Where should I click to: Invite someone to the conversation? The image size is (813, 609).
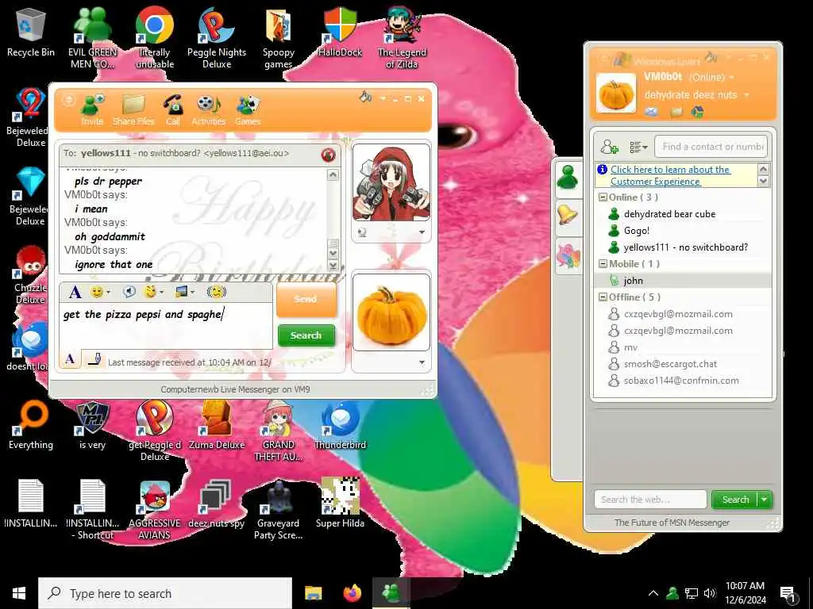click(x=92, y=109)
